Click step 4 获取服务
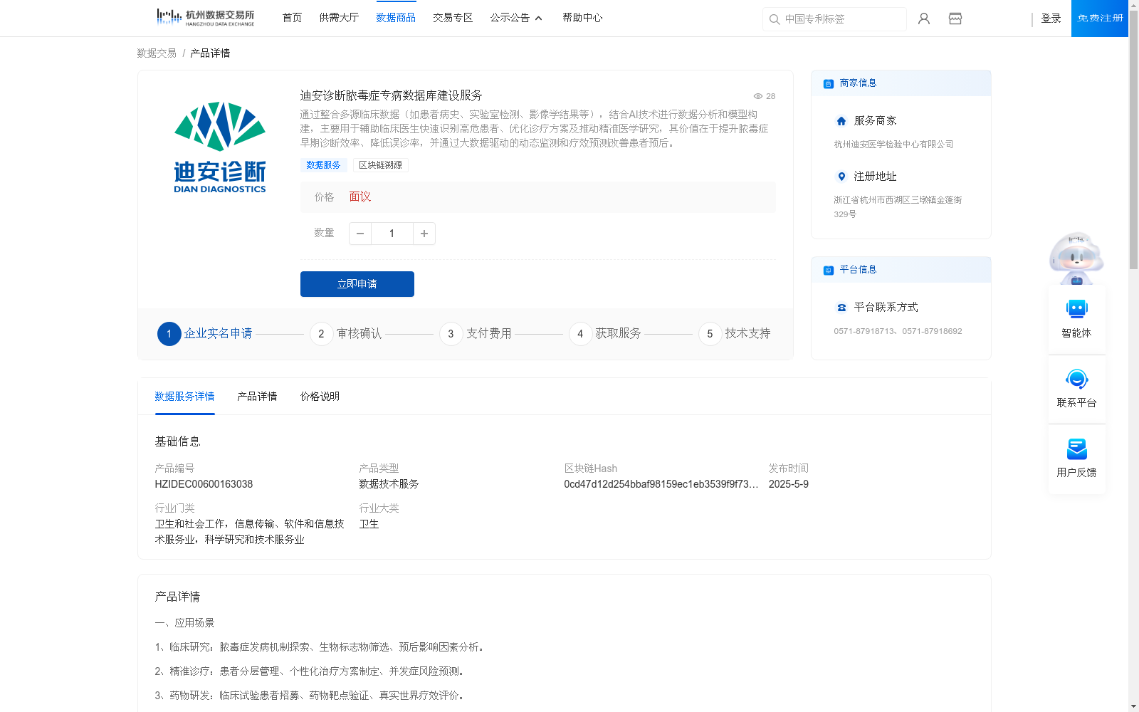Viewport: 1139px width, 712px height. [605, 334]
